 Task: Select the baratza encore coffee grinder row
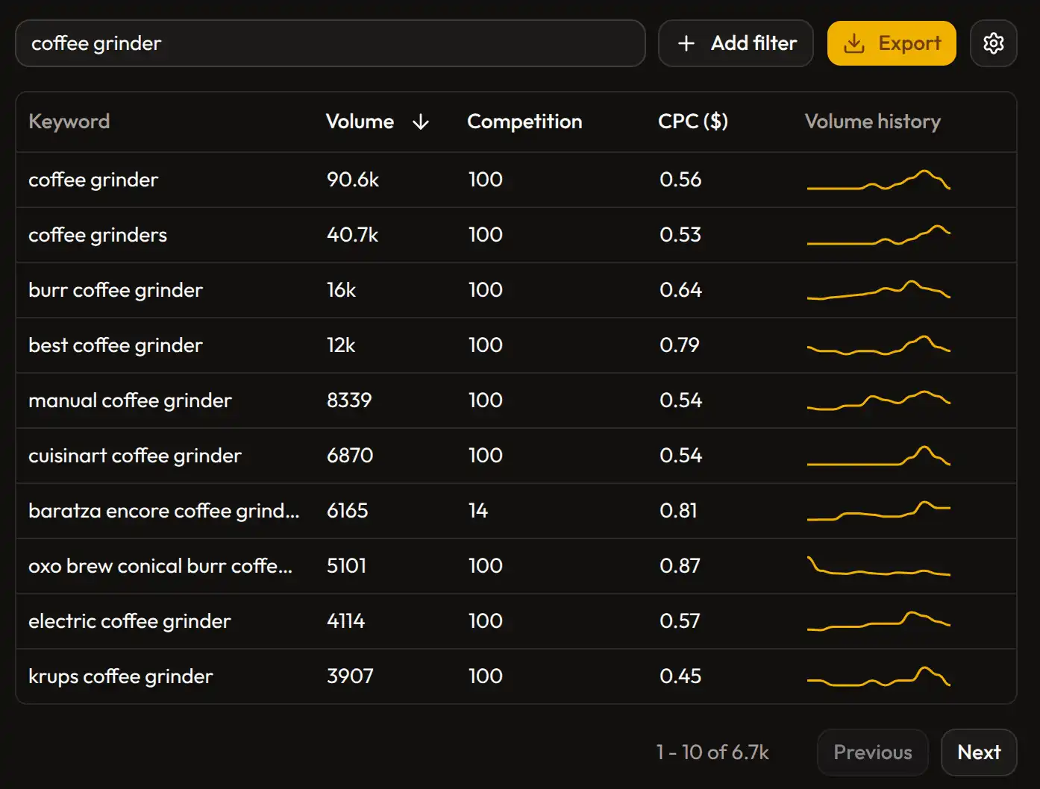click(163, 511)
